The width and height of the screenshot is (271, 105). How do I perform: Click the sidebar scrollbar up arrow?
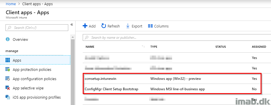tap(72, 37)
